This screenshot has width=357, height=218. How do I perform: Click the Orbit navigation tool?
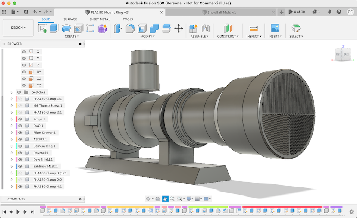click(x=148, y=199)
